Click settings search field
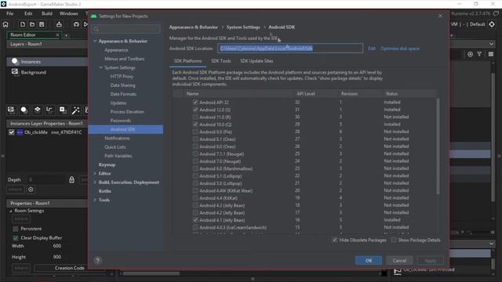This screenshot has width=502, height=282. point(125,29)
